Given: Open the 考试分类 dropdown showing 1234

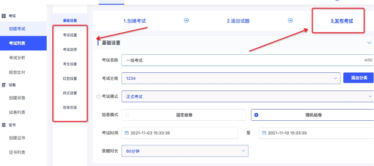Looking at the screenshot, I should (x=231, y=78).
